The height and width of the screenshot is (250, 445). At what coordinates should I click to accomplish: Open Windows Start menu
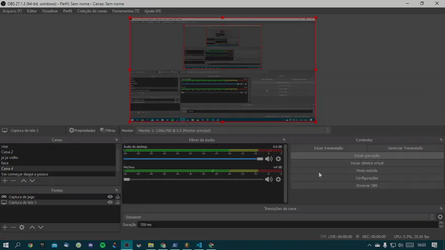point(5,245)
